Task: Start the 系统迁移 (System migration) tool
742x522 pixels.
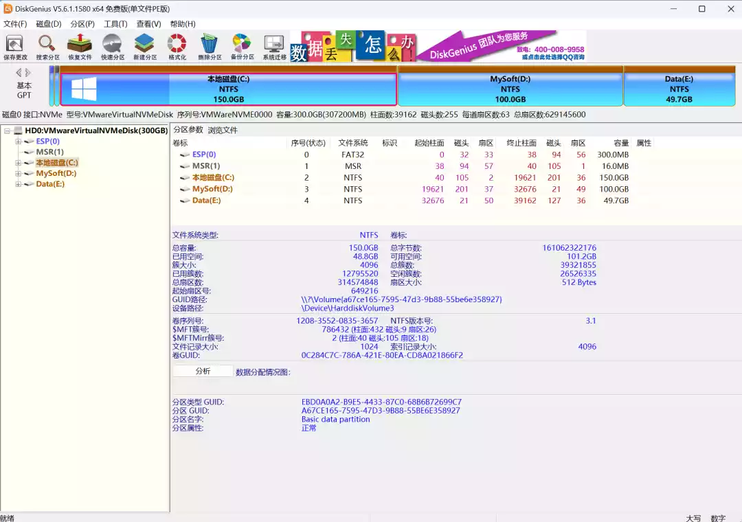Action: pyautogui.click(x=274, y=46)
